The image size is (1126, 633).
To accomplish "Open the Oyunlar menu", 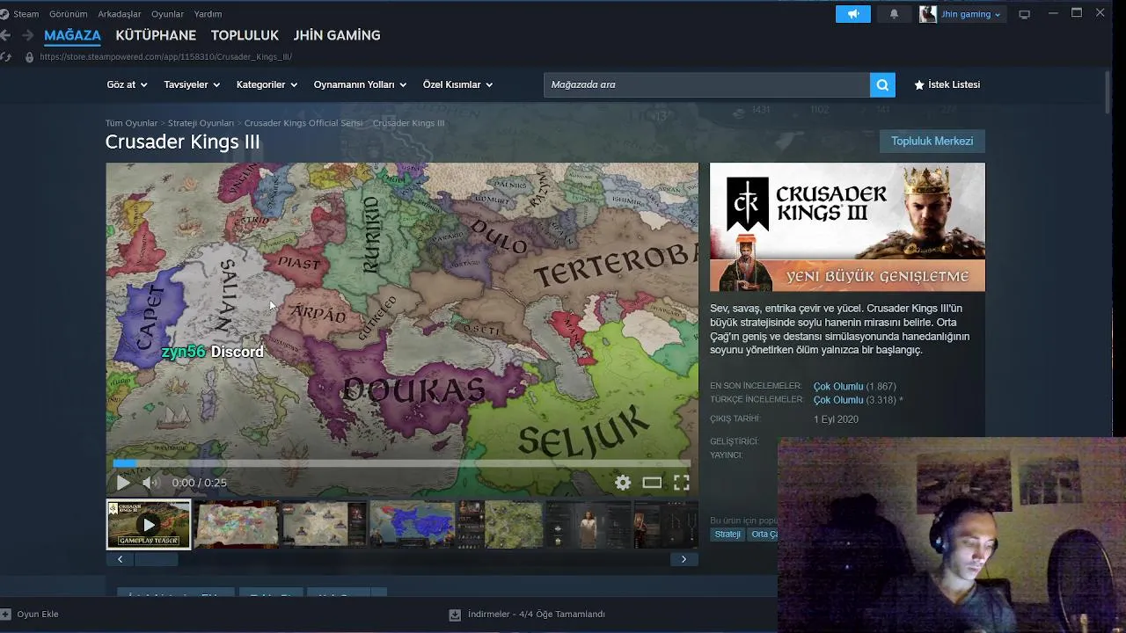I will tap(167, 14).
